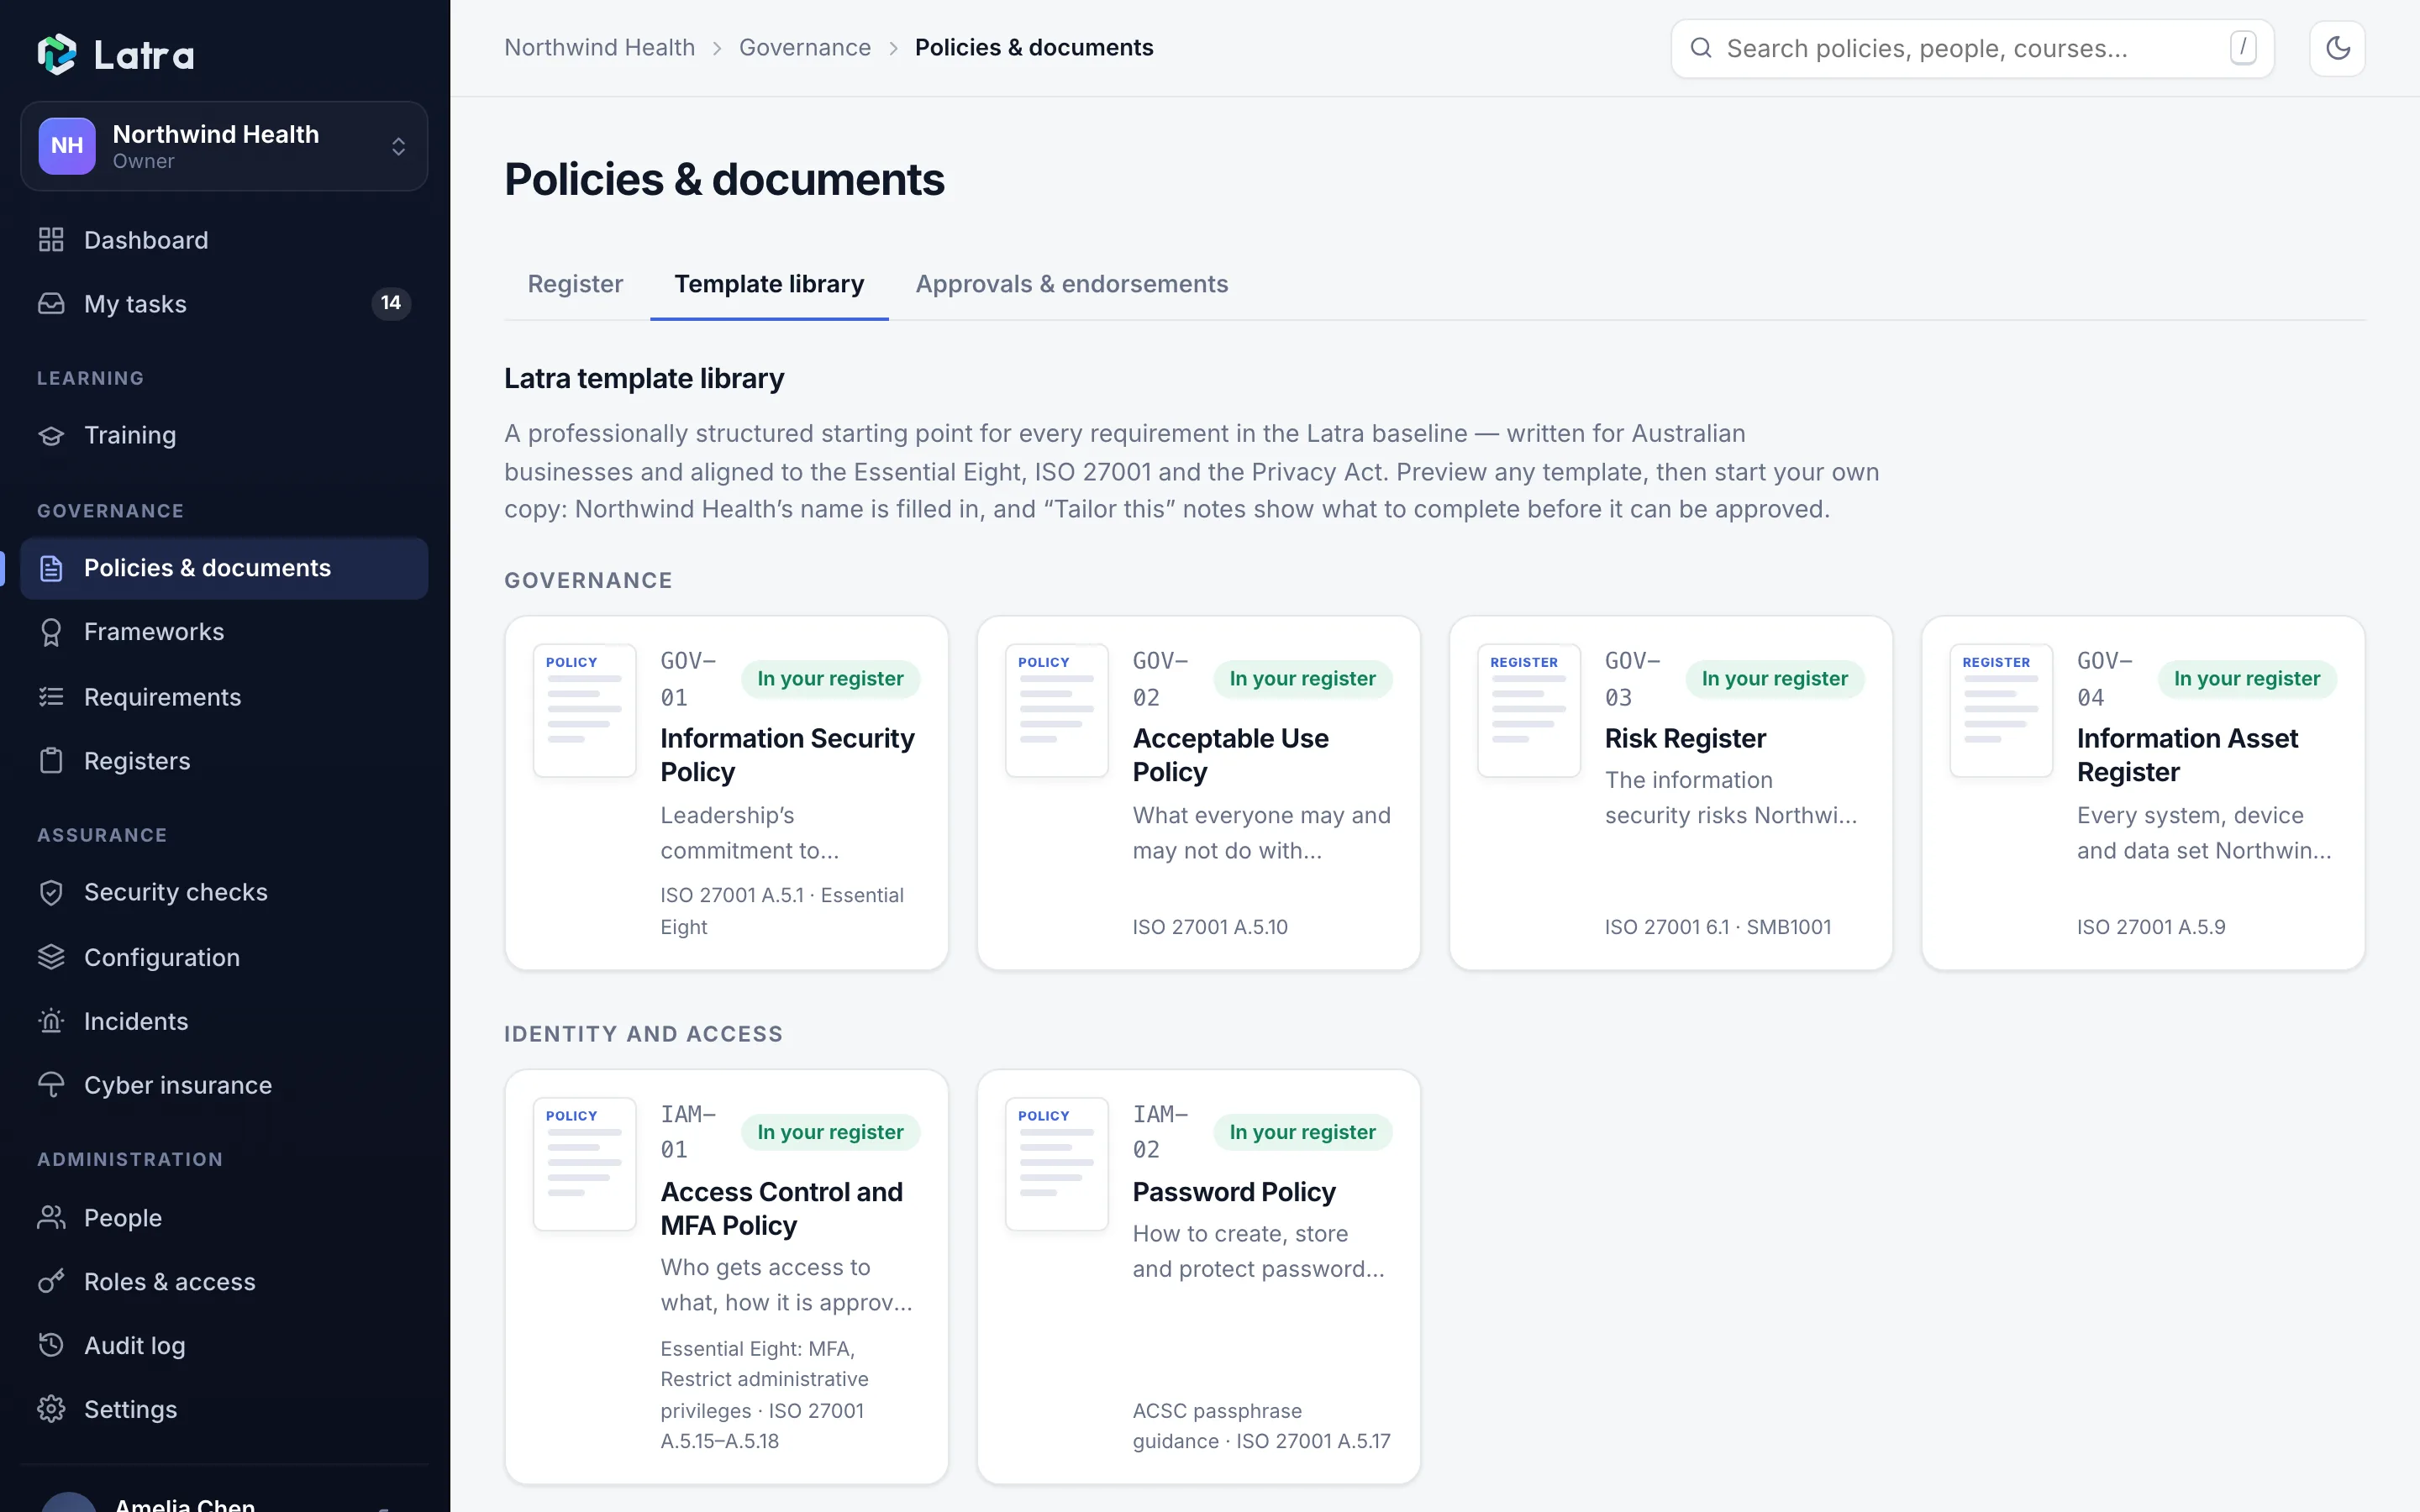Viewport: 2420px width, 1512px height.
Task: Open the Requirements checklist icon
Action: point(51,697)
